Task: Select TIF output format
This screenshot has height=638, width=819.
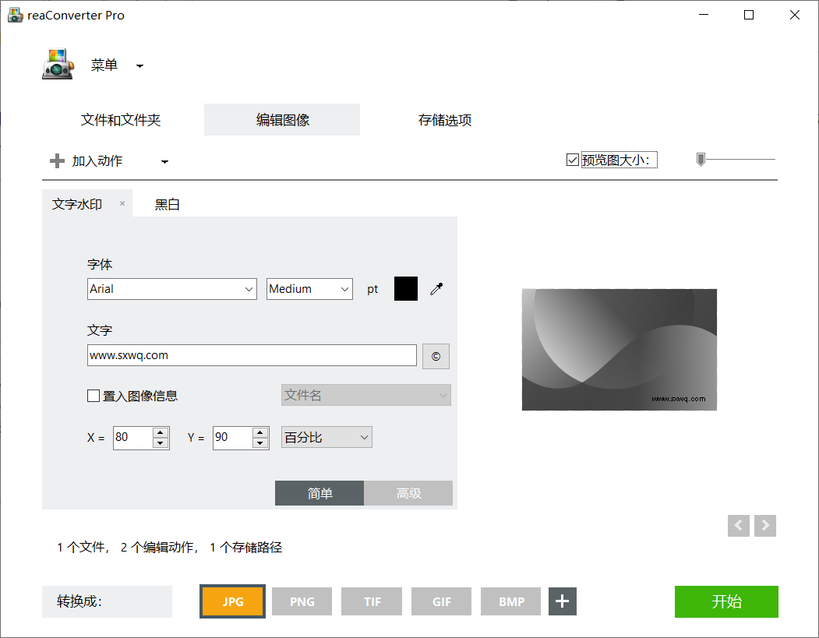Action: tap(372, 601)
